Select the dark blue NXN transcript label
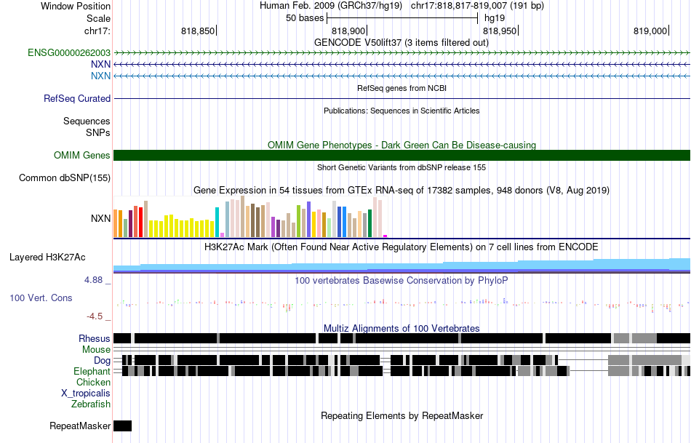 pyautogui.click(x=101, y=64)
